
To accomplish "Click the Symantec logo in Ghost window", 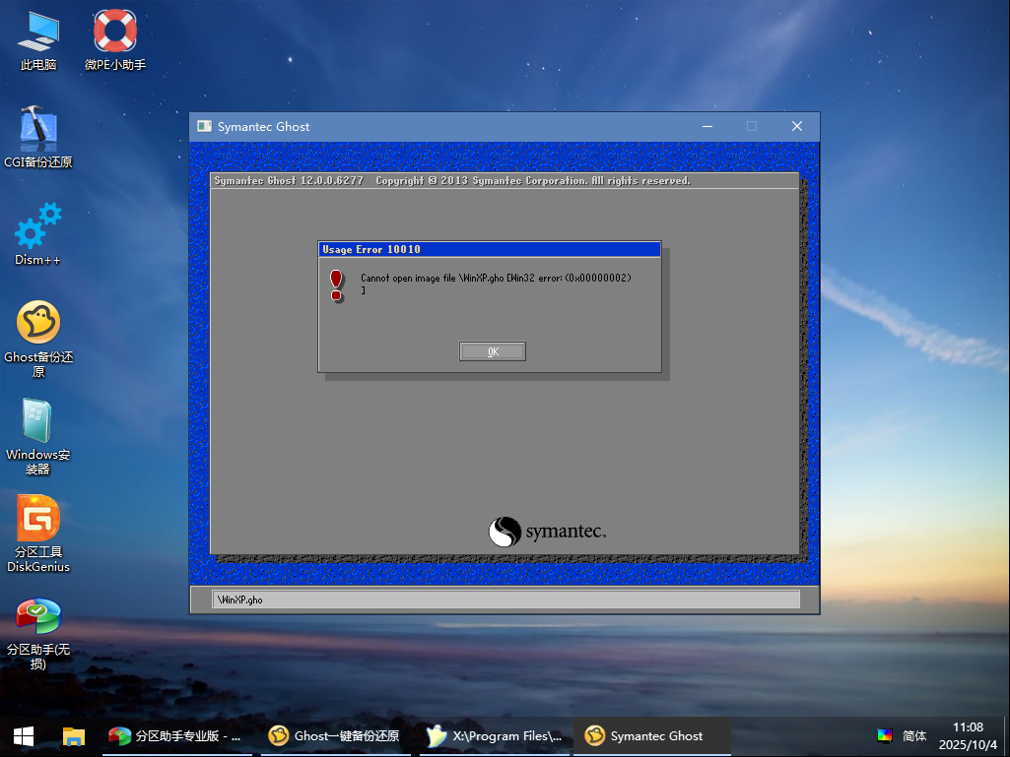I will [547, 532].
